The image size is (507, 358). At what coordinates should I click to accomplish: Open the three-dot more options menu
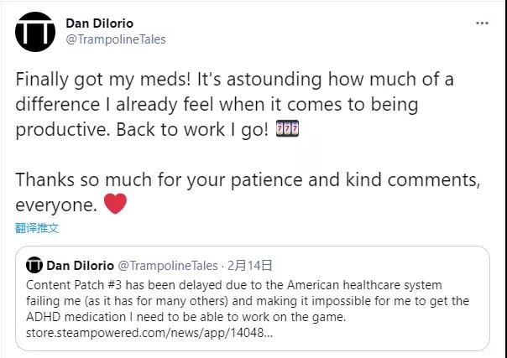[482, 23]
